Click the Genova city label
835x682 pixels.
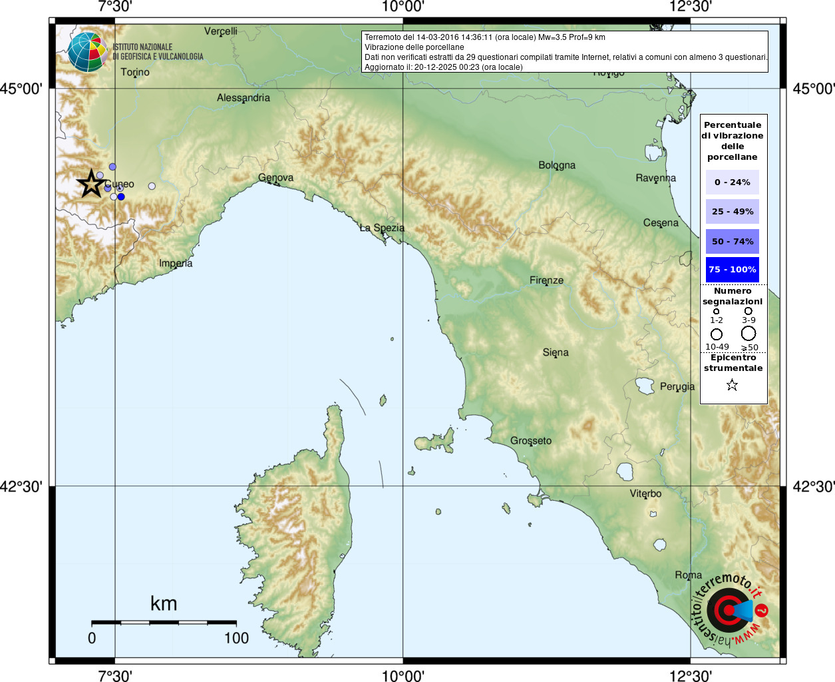click(x=275, y=178)
